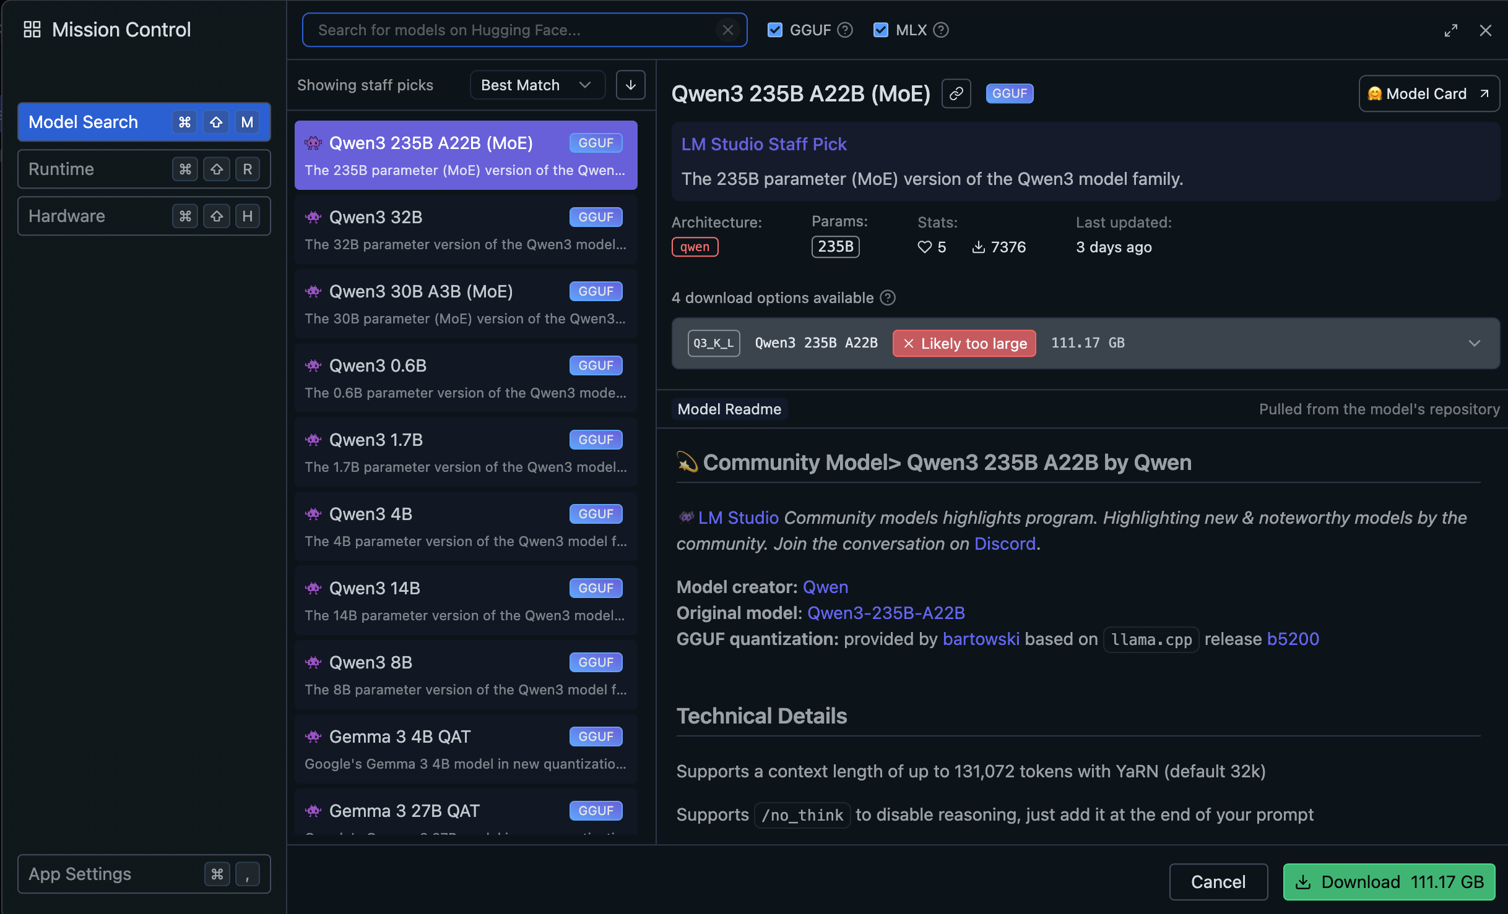Follow the bartowski link in readme

pyautogui.click(x=981, y=639)
